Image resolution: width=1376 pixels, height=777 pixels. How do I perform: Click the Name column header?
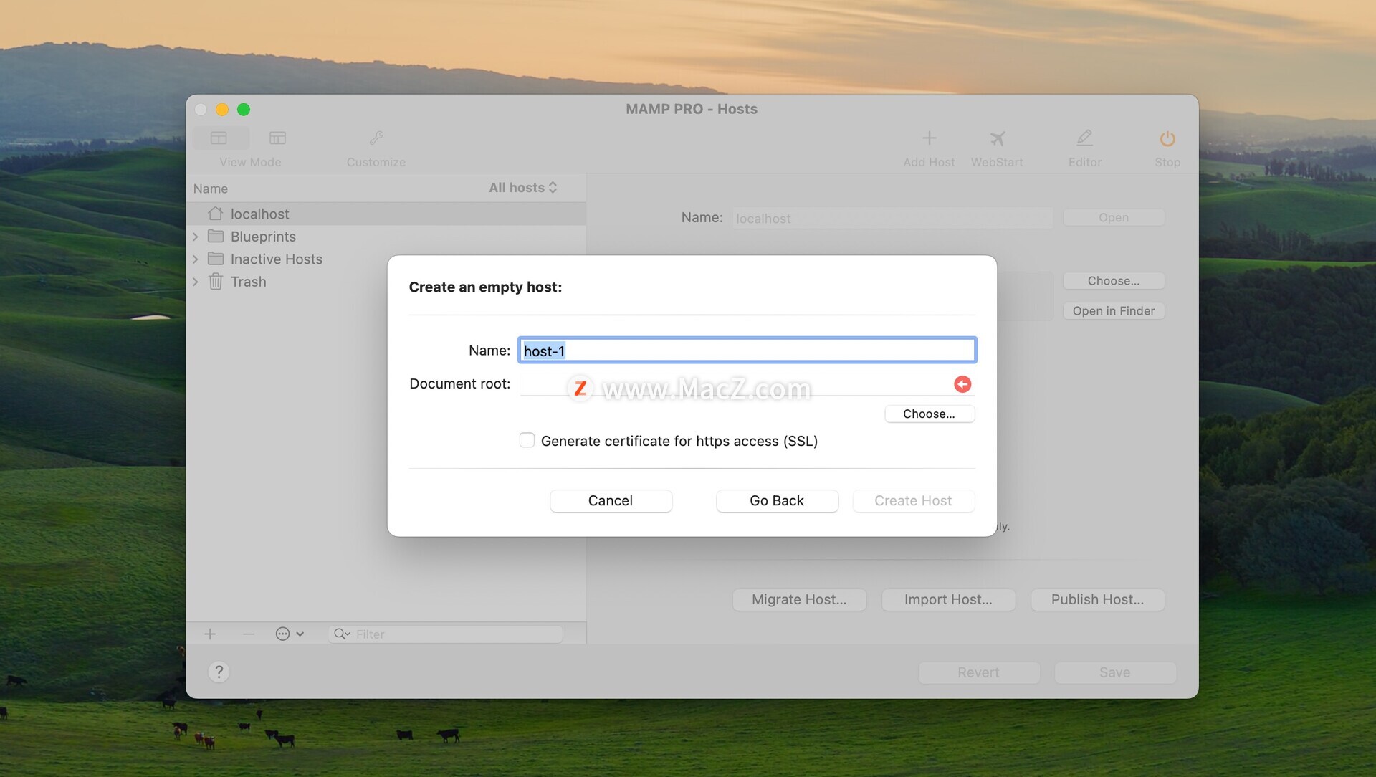(211, 189)
